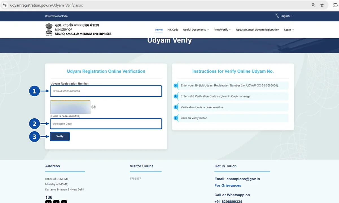The height and width of the screenshot is (203, 339).
Task: Expand the Useful Documents menu
Action: tap(196, 30)
